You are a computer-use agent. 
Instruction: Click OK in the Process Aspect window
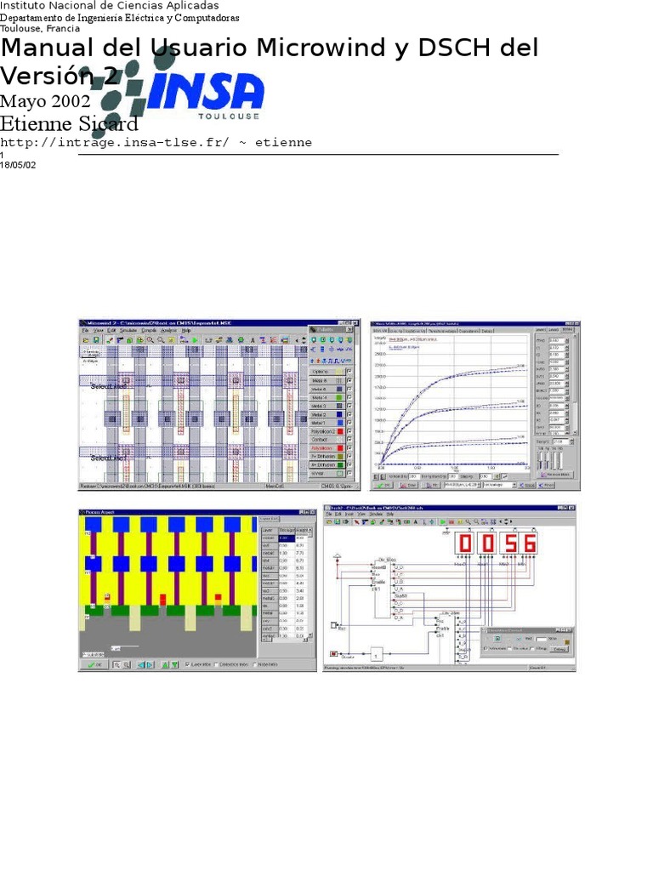[94, 664]
